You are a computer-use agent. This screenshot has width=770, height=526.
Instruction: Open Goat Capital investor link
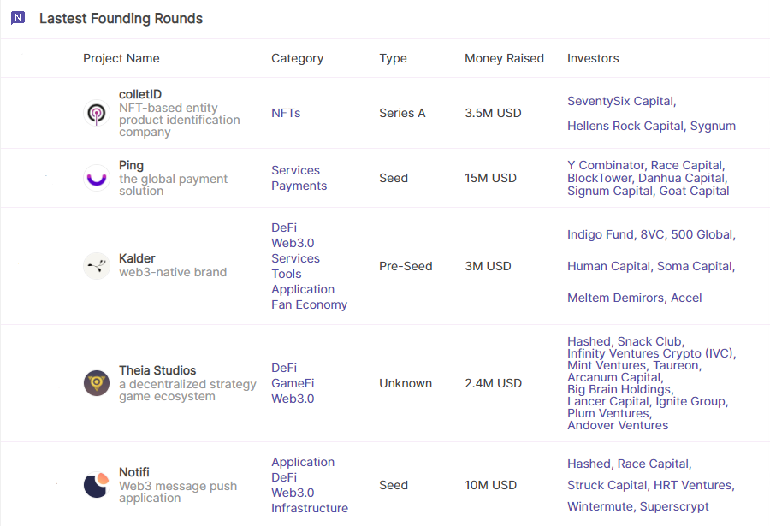point(694,191)
